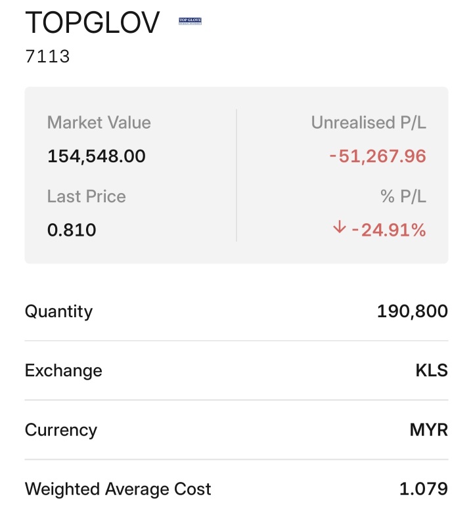Screen dimensions: 473x524
Task: Select the TOPGLOV stock title
Action: coord(92,23)
